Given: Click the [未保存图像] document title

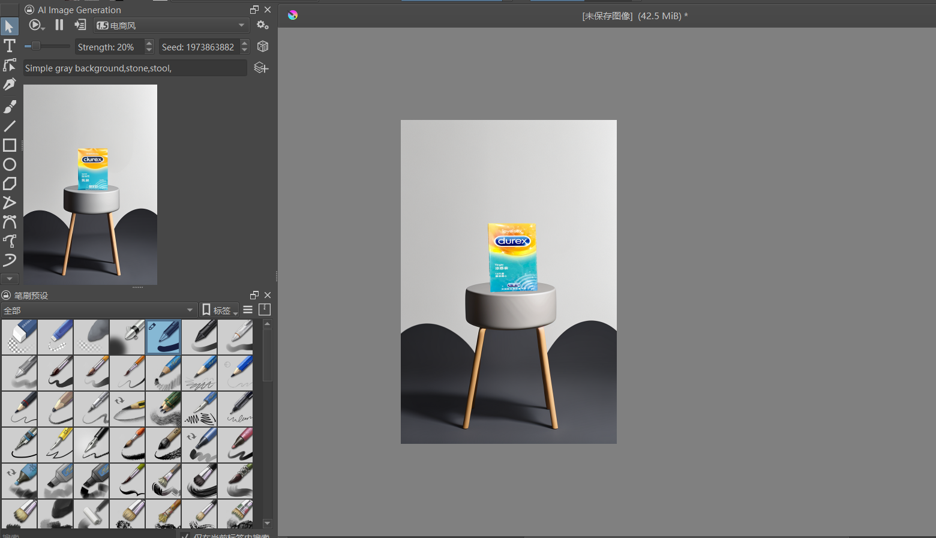Looking at the screenshot, I should coord(607,16).
